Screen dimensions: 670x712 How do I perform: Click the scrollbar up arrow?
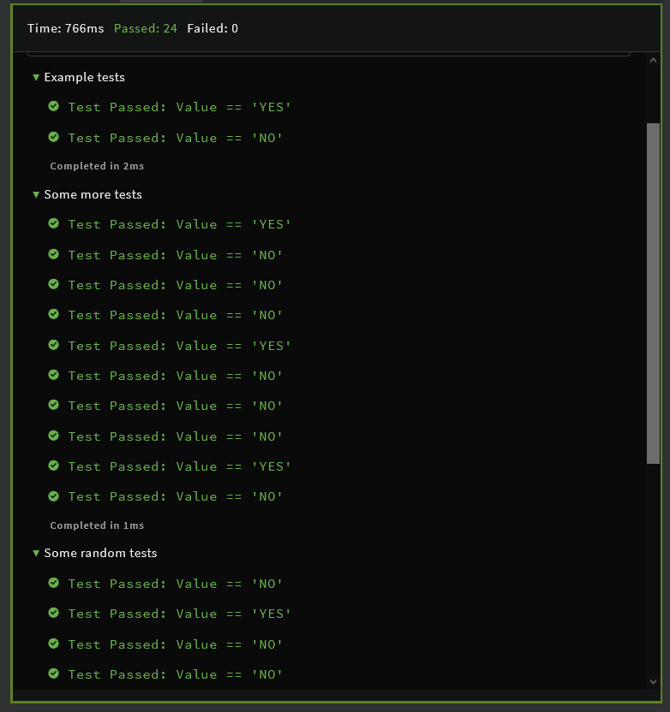(x=653, y=61)
